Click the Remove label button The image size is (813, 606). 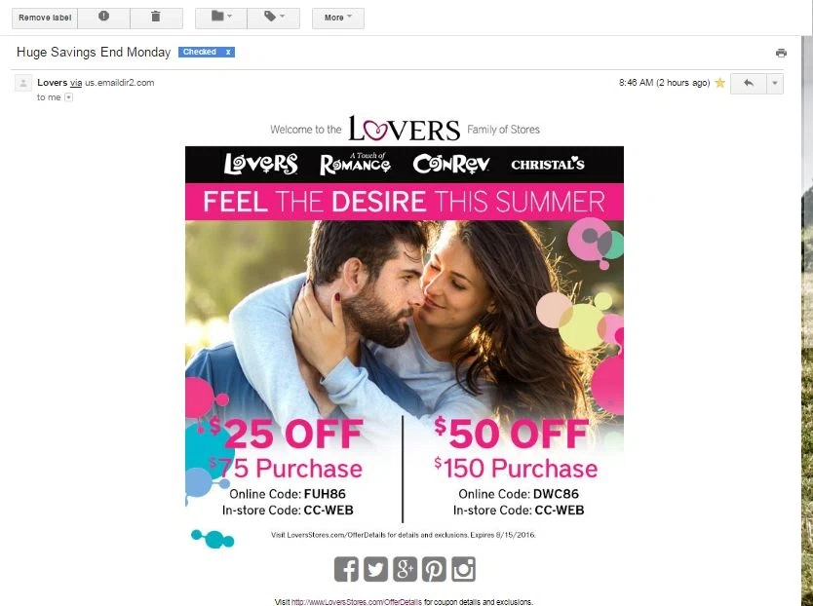pos(45,18)
